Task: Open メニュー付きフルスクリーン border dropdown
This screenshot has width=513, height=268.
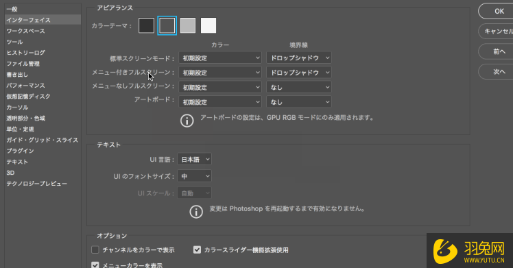Action: pos(299,73)
